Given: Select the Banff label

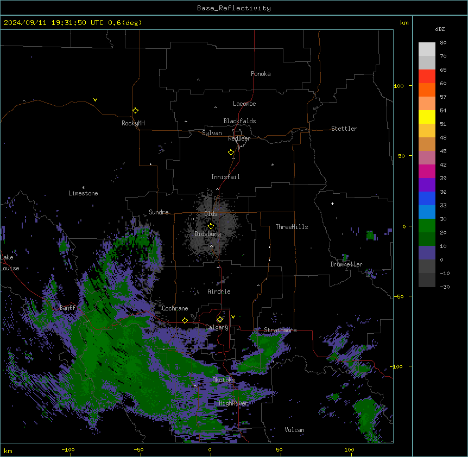Looking at the screenshot, I should (x=67, y=308).
